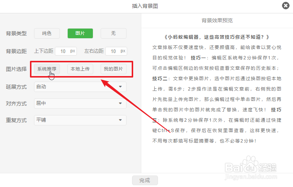The image size is (293, 187).
Task: Click the 上下边距 input field
Action: (66, 51)
